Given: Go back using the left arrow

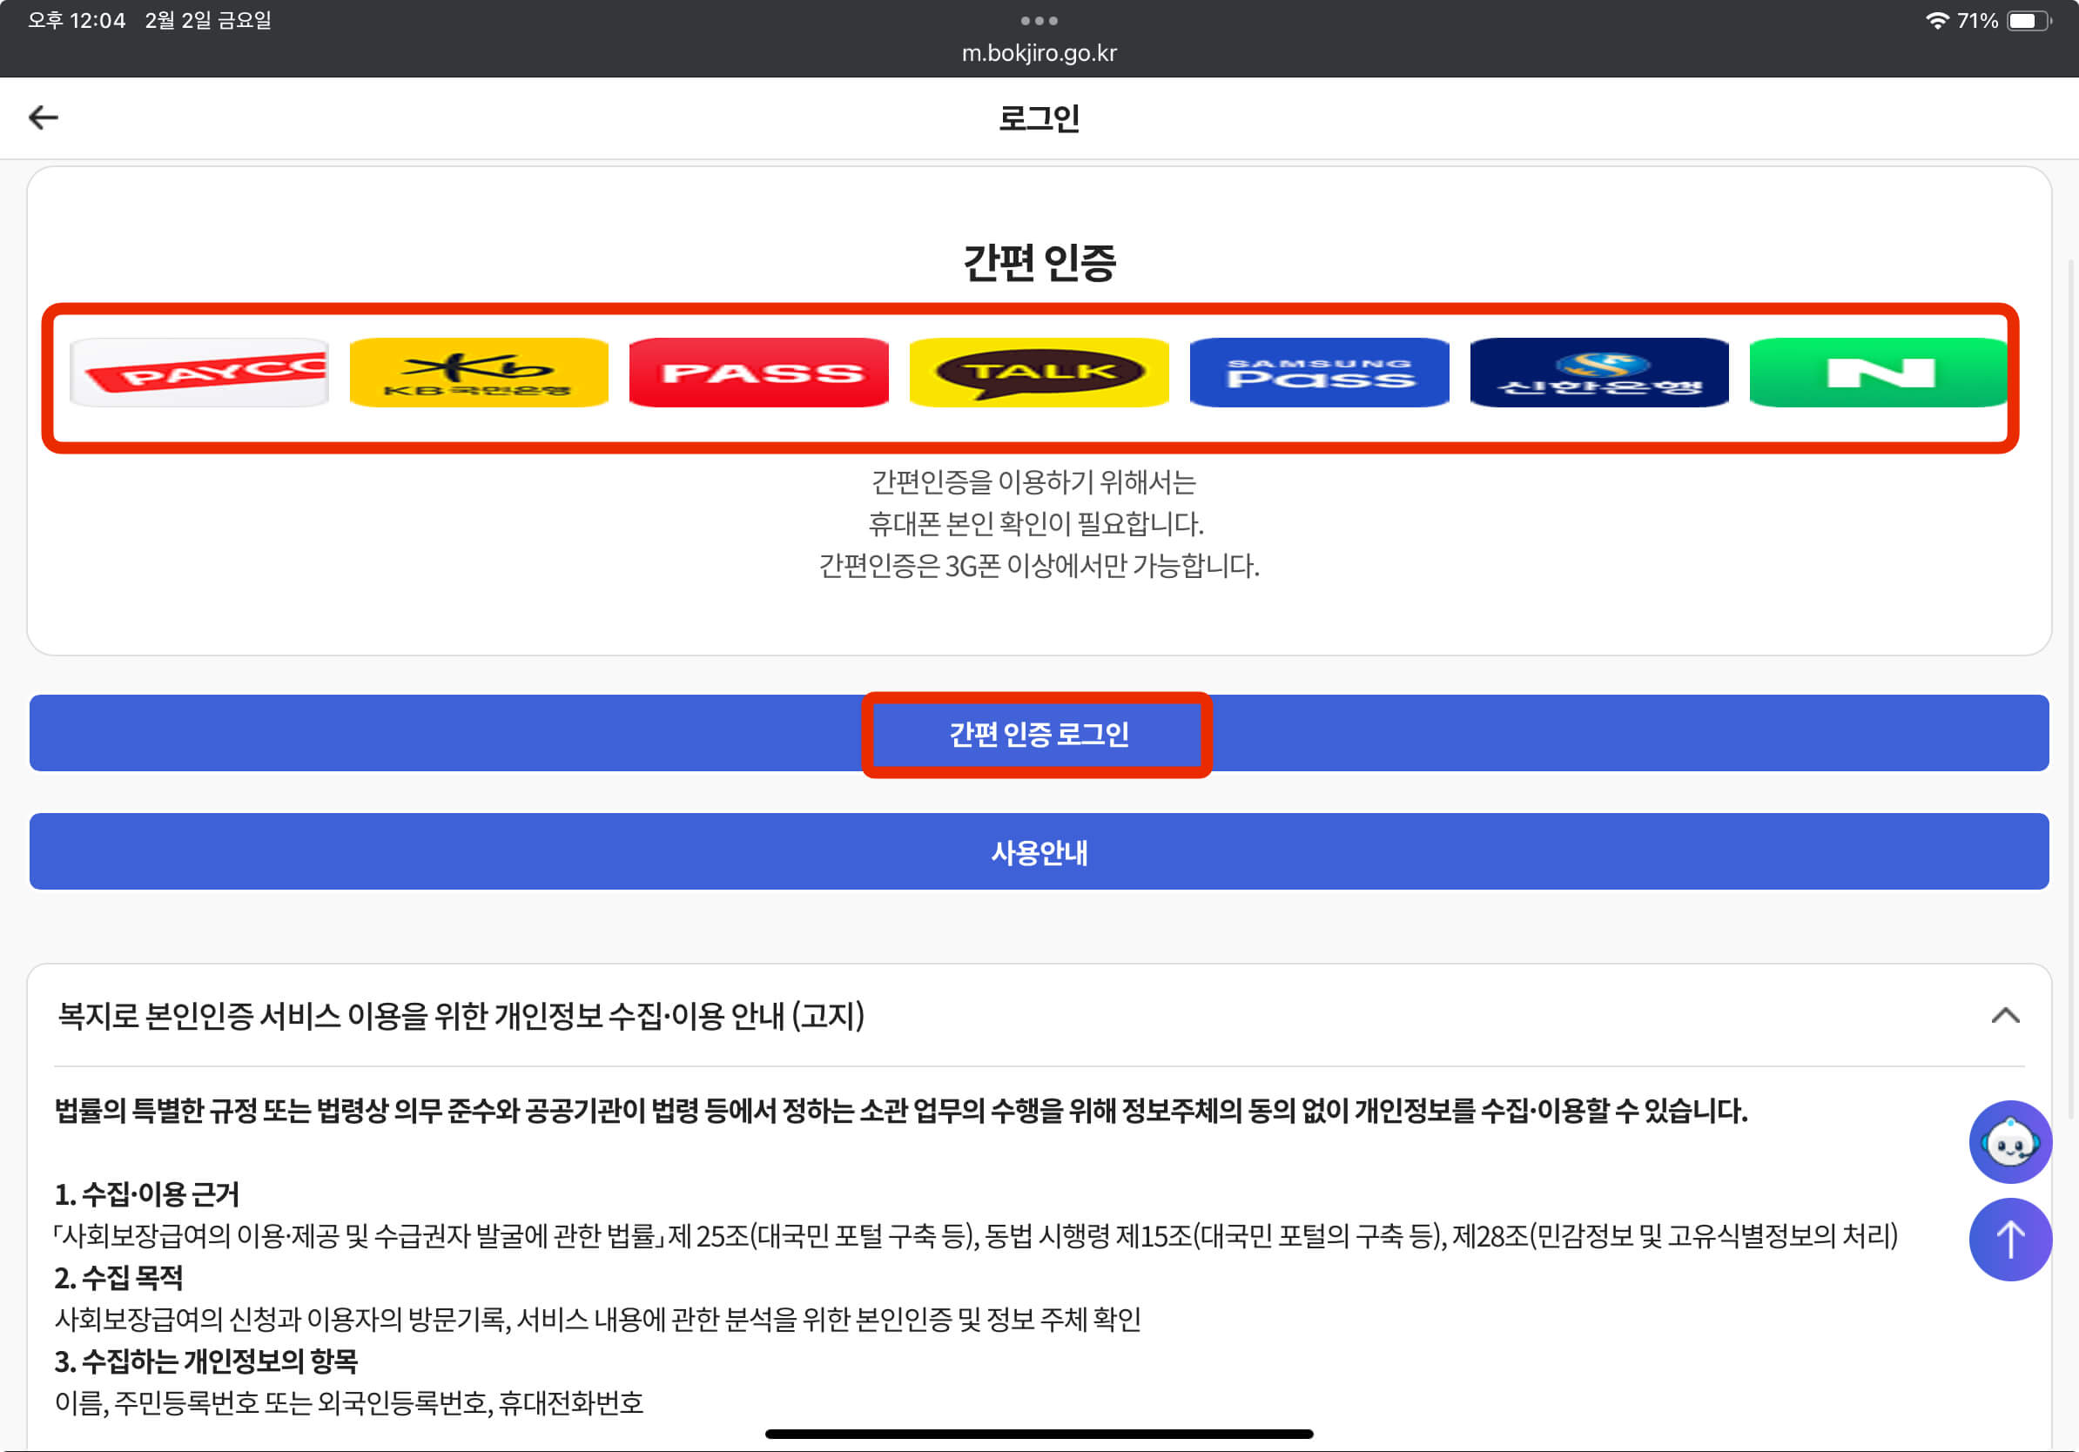Looking at the screenshot, I should 44,118.
